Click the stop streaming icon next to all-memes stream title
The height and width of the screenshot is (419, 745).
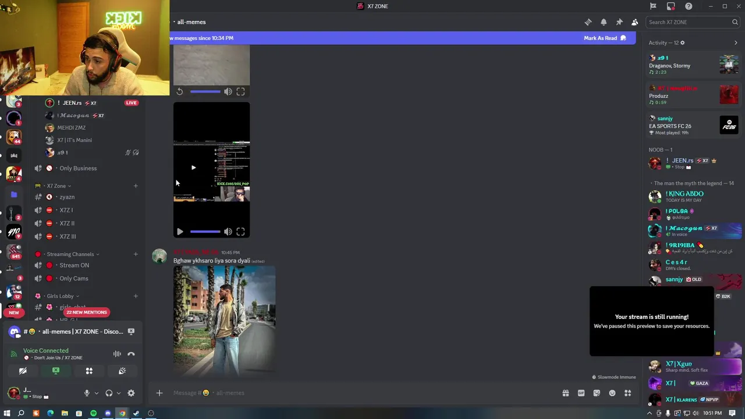tap(131, 332)
